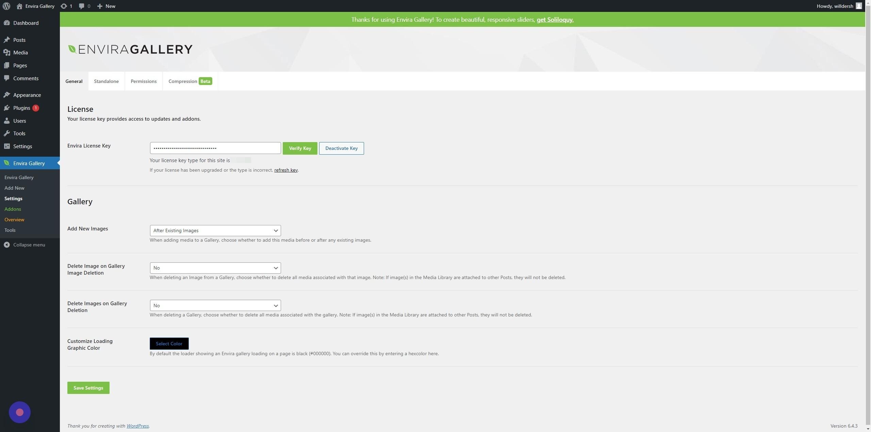The height and width of the screenshot is (432, 871).
Task: Open Tools submenu under Envira Gallery
Action: (x=10, y=230)
